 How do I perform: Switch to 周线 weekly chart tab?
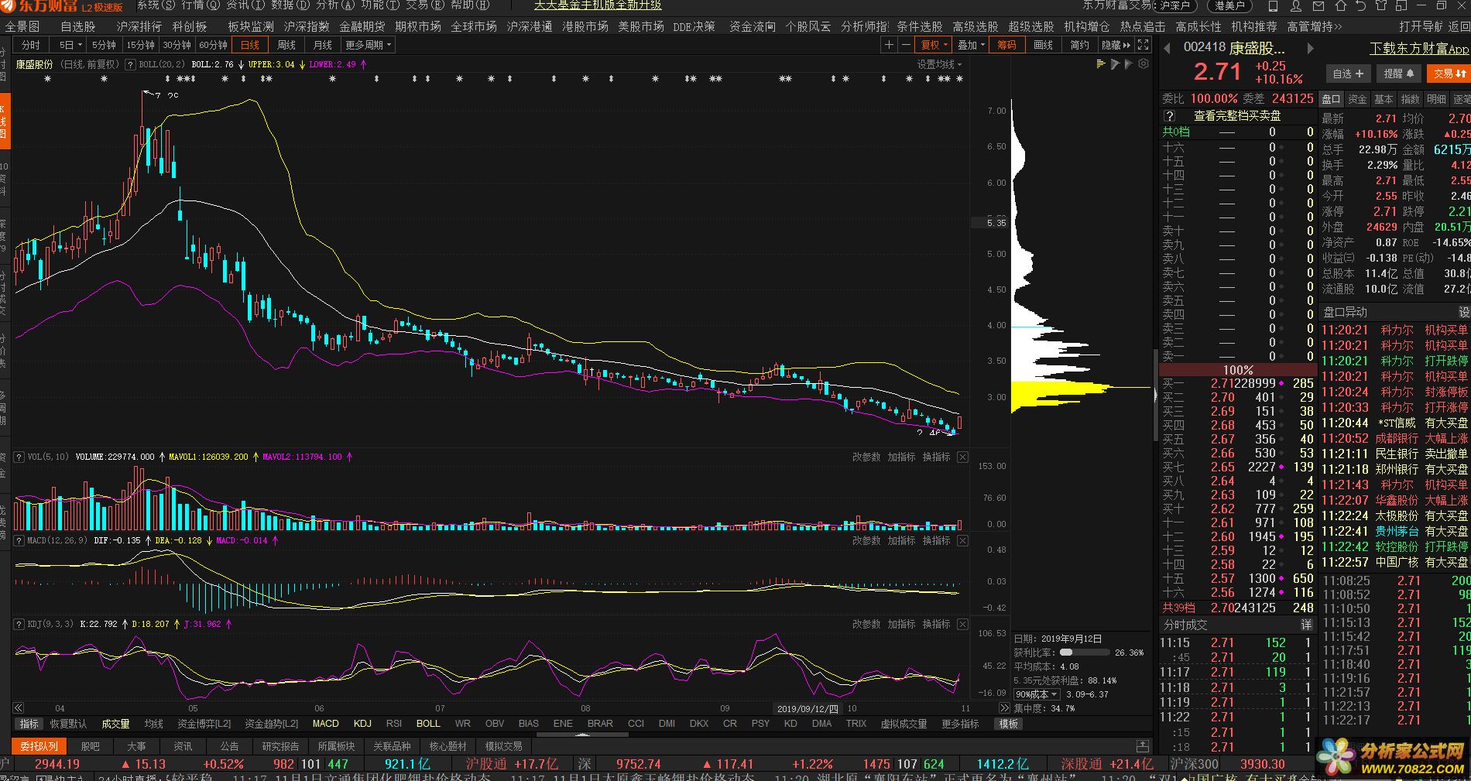pos(286,45)
